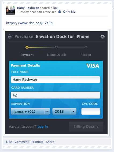This screenshot has height=152, width=114.
Task: Select the Payment step label
Action: pos(27,55)
